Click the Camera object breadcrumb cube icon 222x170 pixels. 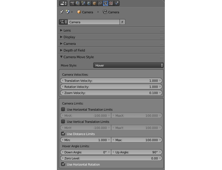pos(79,12)
